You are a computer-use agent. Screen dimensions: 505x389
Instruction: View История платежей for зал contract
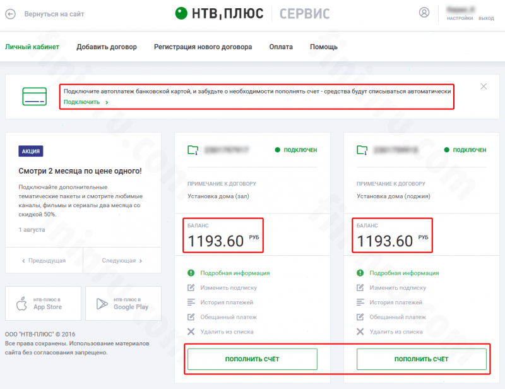coord(227,302)
